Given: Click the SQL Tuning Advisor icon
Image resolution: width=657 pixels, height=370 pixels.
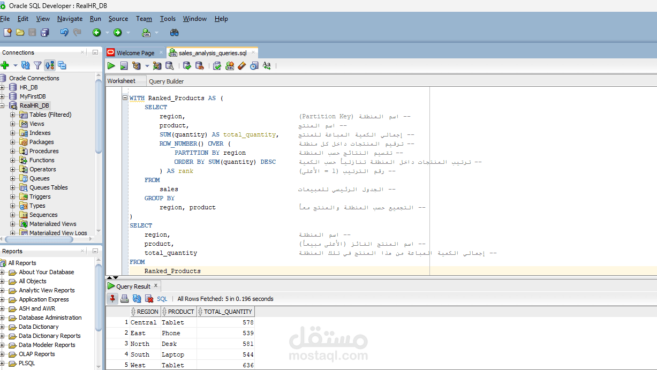Looking at the screenshot, I should coord(169,66).
